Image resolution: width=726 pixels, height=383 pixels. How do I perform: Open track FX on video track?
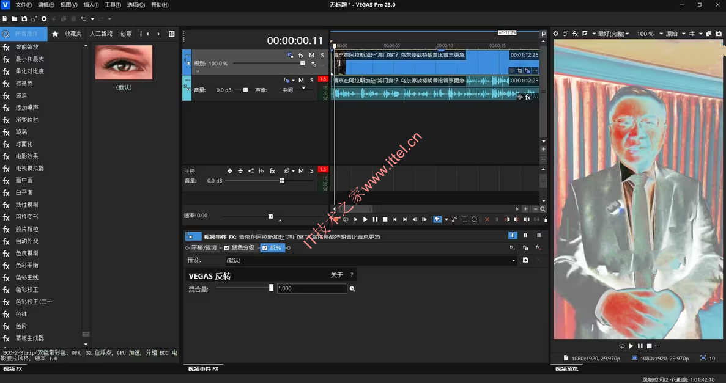click(301, 56)
